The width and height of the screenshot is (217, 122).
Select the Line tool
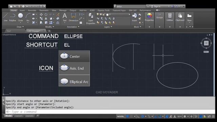[x=5, y=17]
